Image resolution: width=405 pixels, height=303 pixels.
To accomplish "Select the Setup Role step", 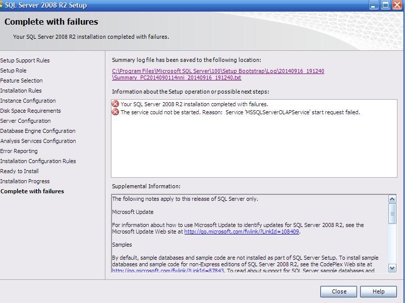I will tap(13, 70).
